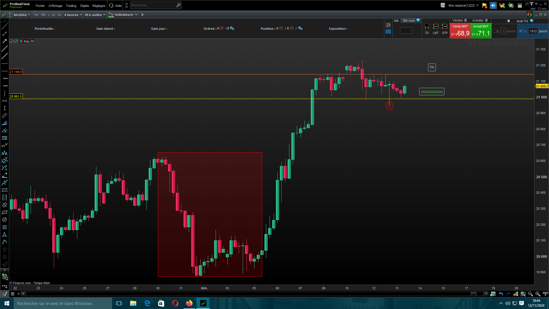The height and width of the screenshot is (309, 549).
Task: Open the order panel wrench settings
Action: click(x=388, y=25)
